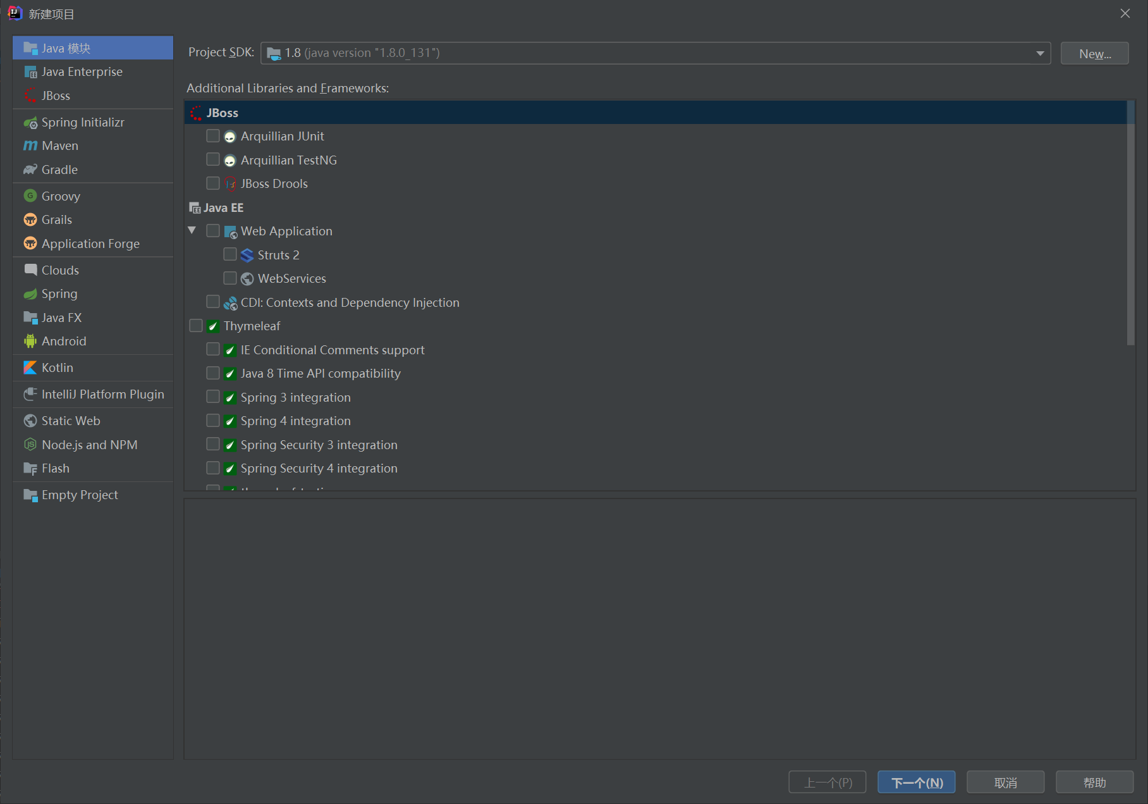The height and width of the screenshot is (804, 1148).
Task: Click the Arquillian JUnit alien icon
Action: tap(230, 137)
